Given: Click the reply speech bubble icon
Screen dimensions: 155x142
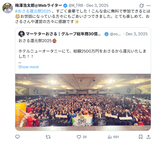Looking at the screenshot, I should coord(18,137).
